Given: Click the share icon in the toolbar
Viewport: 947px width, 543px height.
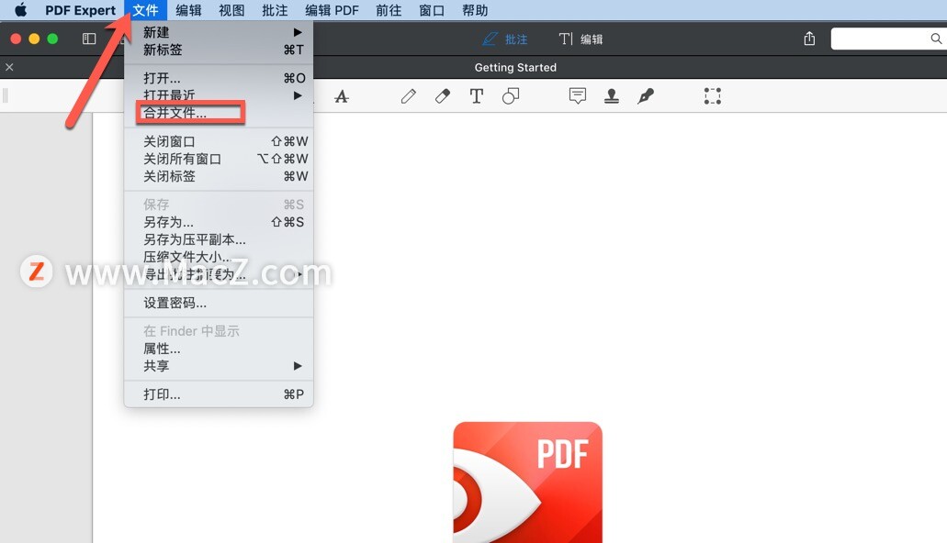Looking at the screenshot, I should click(809, 39).
